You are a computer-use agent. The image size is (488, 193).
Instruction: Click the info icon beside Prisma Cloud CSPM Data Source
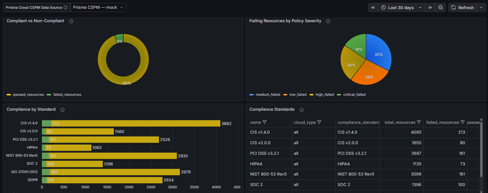coord(65,7)
